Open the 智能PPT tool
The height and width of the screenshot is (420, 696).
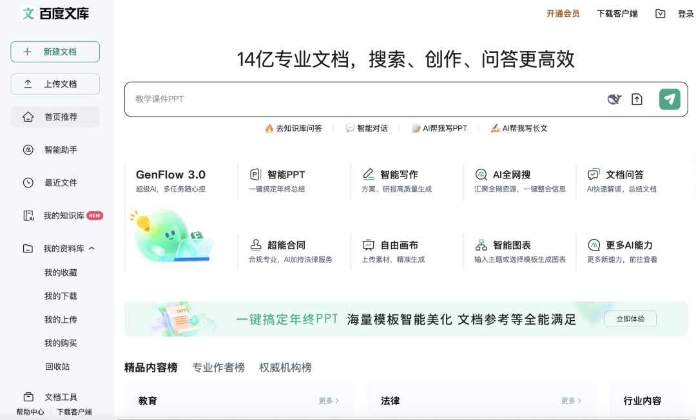285,175
